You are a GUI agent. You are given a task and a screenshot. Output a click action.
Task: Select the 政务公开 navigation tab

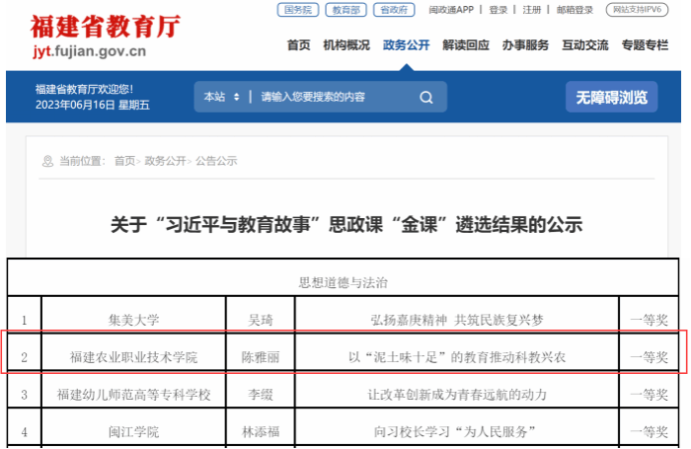coord(406,45)
